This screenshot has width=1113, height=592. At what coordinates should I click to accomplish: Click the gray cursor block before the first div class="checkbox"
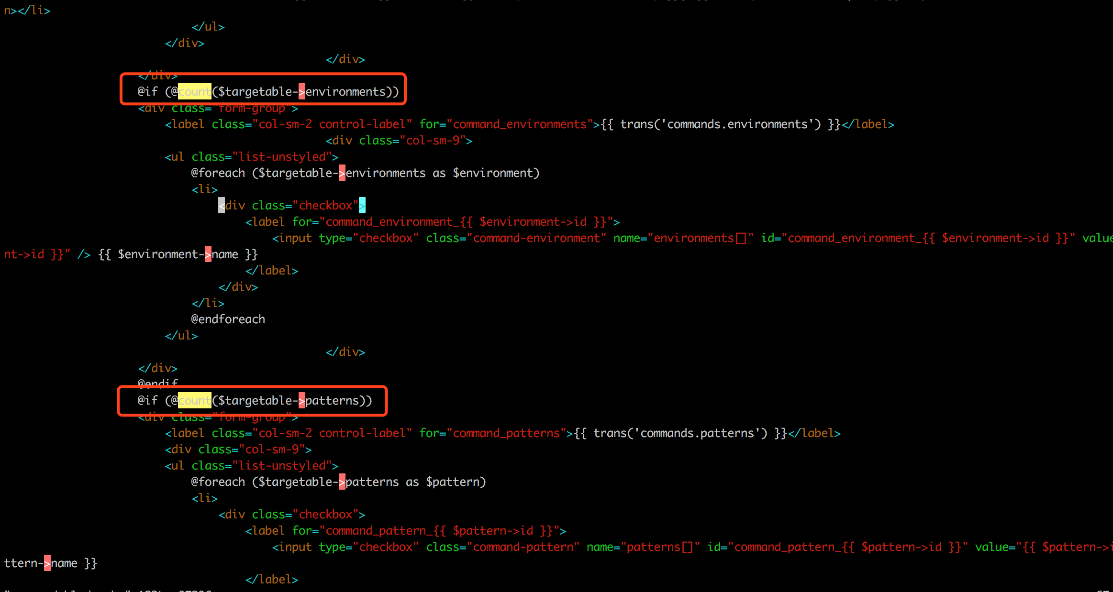221,205
